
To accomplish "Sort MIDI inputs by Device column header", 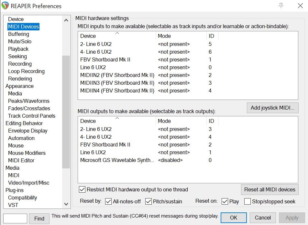I will pos(117,36).
